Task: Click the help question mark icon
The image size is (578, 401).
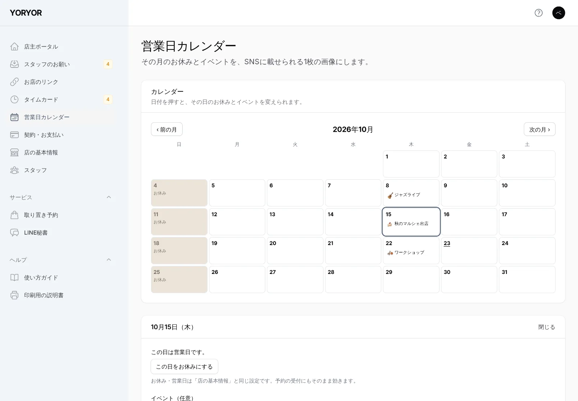Action: pyautogui.click(x=539, y=13)
